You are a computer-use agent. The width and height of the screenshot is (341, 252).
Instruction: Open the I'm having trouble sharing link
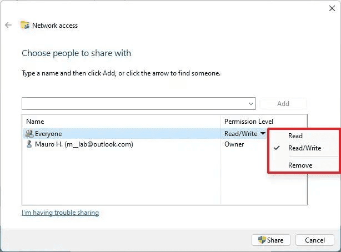pos(60,213)
